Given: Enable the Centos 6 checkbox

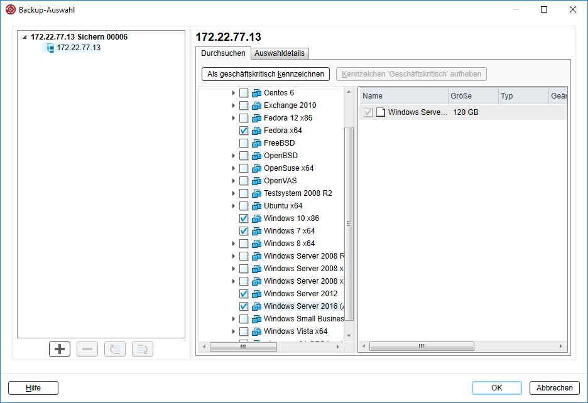Looking at the screenshot, I should 244,93.
